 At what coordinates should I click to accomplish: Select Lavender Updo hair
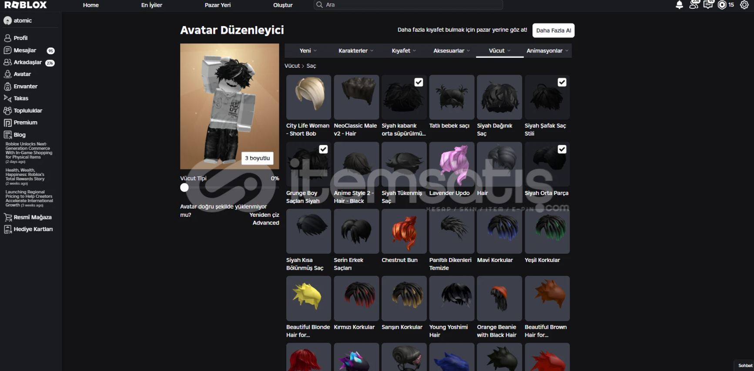click(452, 164)
